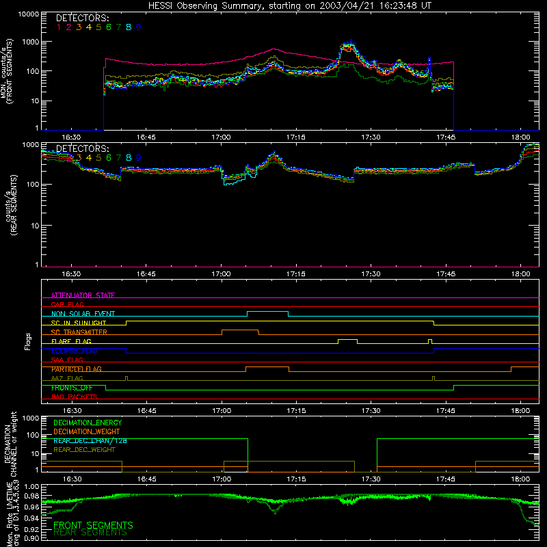Click detector 3 in top plot legend
Screen dimensions: 547x547
[x=79, y=27]
